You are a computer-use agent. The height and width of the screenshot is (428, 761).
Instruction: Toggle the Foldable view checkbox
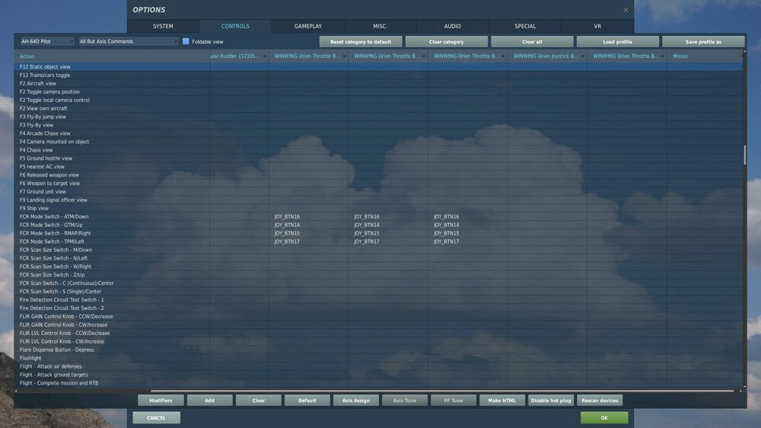pyautogui.click(x=186, y=41)
